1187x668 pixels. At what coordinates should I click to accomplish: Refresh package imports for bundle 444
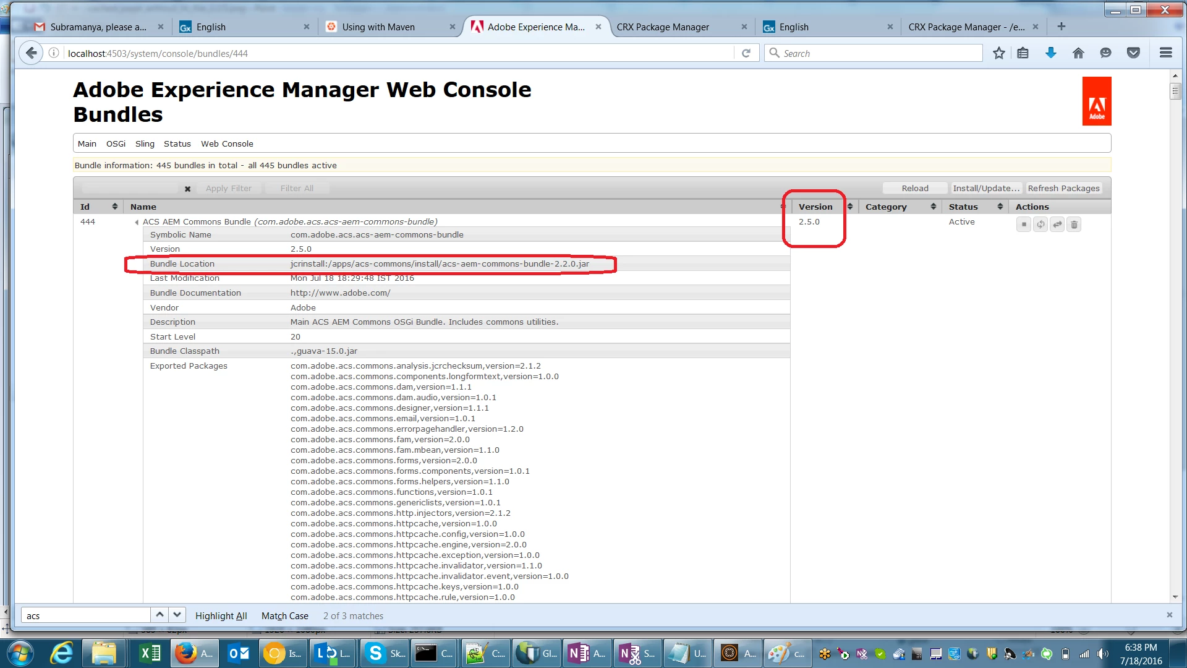[1041, 225]
